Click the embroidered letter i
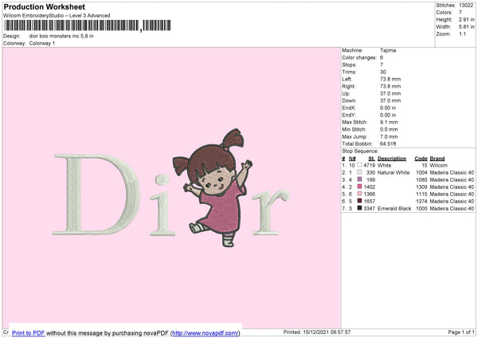This screenshot has width=478, height=338. point(163,205)
